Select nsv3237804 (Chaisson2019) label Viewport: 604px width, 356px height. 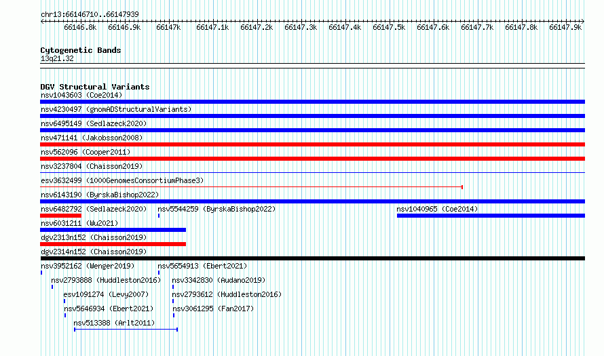[92, 166]
